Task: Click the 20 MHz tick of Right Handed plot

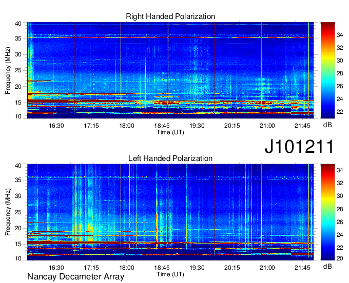Action: 18,87
